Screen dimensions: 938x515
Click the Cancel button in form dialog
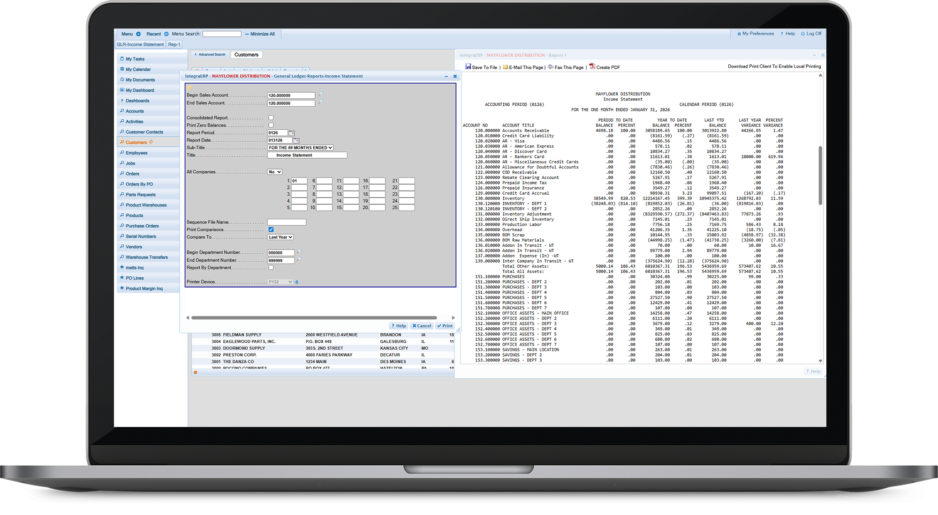point(422,326)
